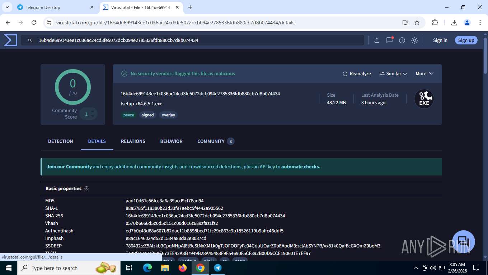The image size is (488, 275).
Task: Close the VirusTotal browser tab
Action: coord(178,7)
